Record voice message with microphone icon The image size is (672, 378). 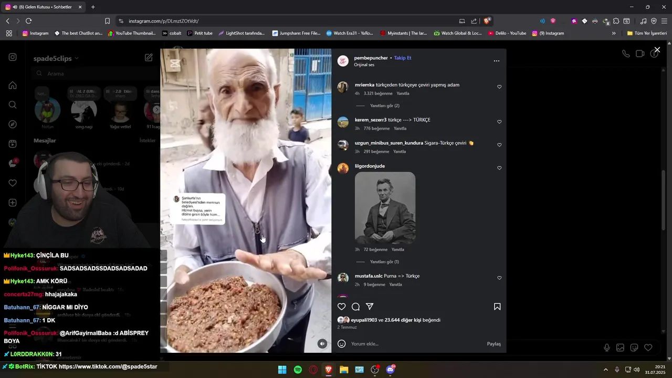(607, 348)
